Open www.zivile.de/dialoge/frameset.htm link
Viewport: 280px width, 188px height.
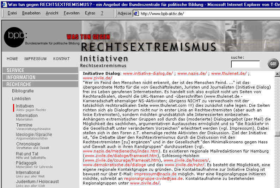(x=121, y=156)
